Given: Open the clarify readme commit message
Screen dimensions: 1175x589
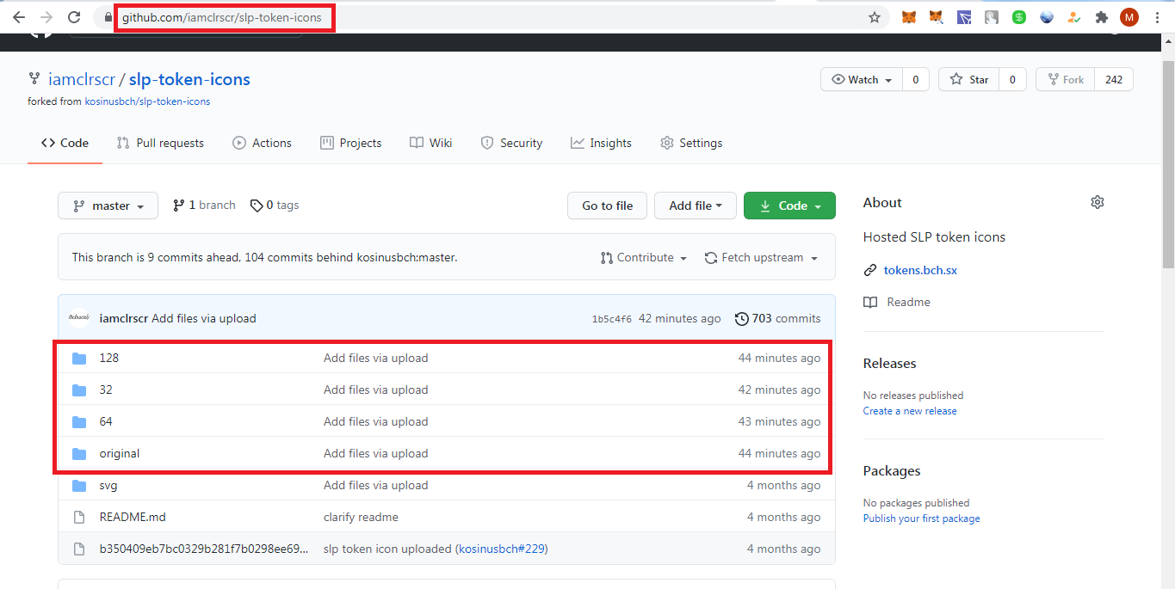Looking at the screenshot, I should [x=361, y=517].
